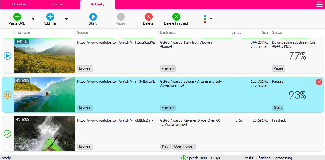The width and height of the screenshot is (325, 160).
Task: Click the red Delete toolbar icon
Action: tap(148, 17)
